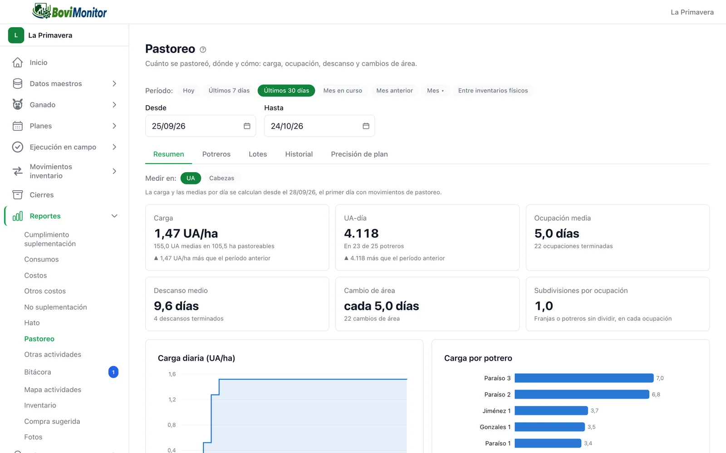
Task: Select the Últimos 30 días period
Action: 286,91
